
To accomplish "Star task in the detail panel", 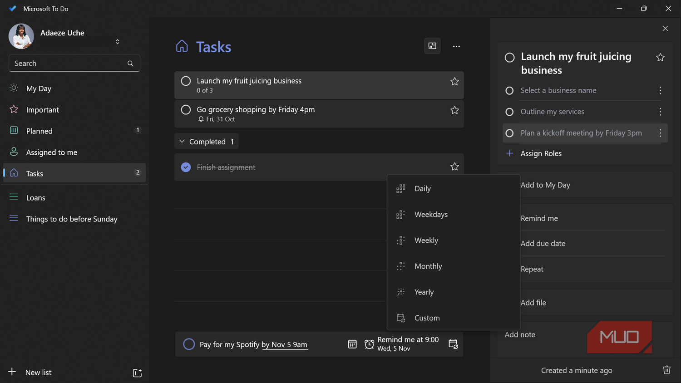I will 661,57.
